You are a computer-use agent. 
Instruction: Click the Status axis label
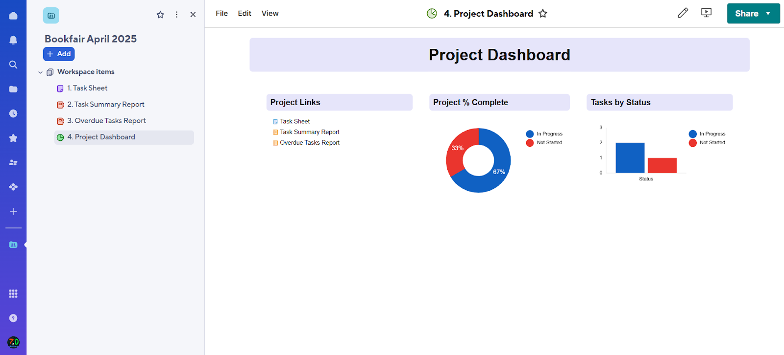(646, 179)
